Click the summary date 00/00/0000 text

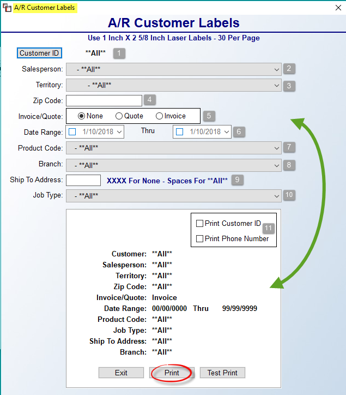coord(169,308)
